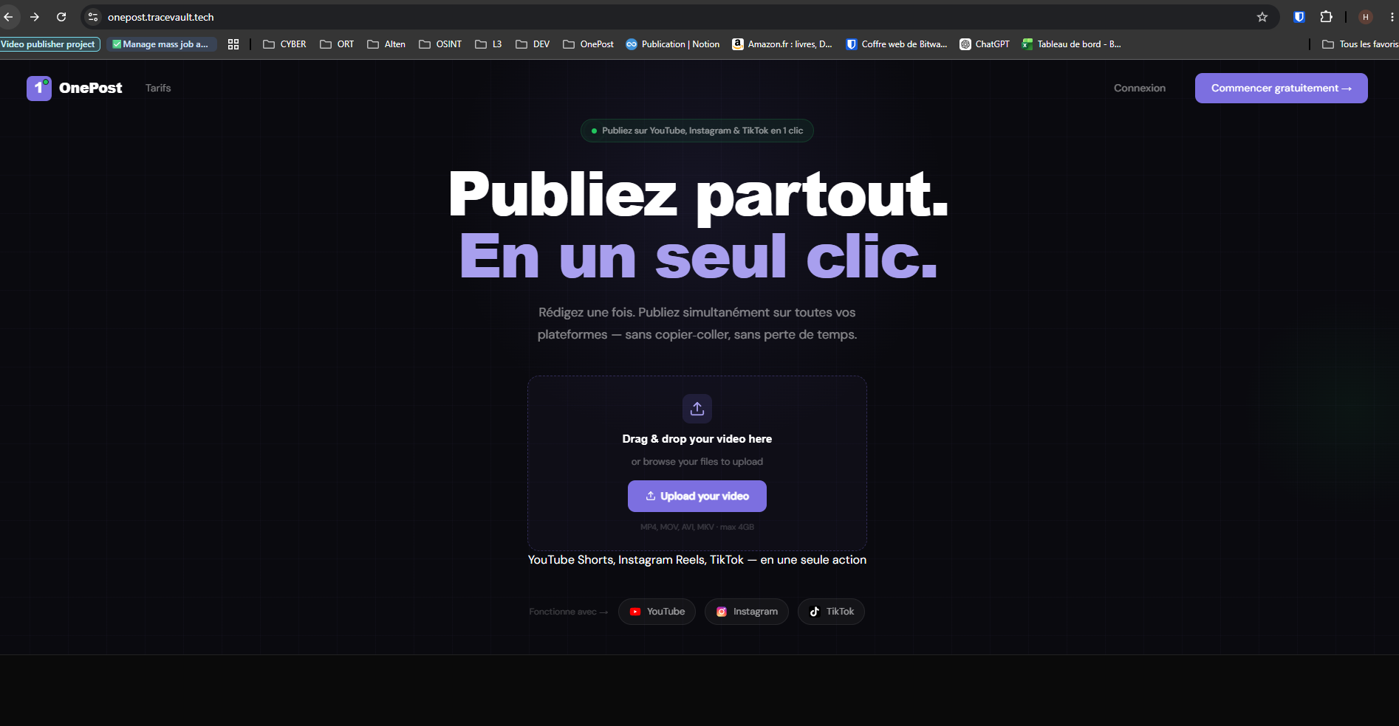This screenshot has height=726, width=1399.
Task: Open the Extensions puzzle icon
Action: tap(1327, 17)
